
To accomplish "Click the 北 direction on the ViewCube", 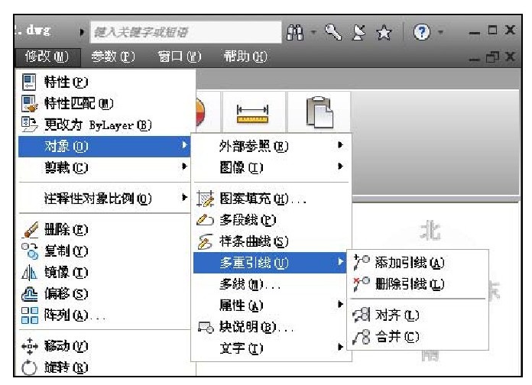I will pyautogui.click(x=430, y=231).
